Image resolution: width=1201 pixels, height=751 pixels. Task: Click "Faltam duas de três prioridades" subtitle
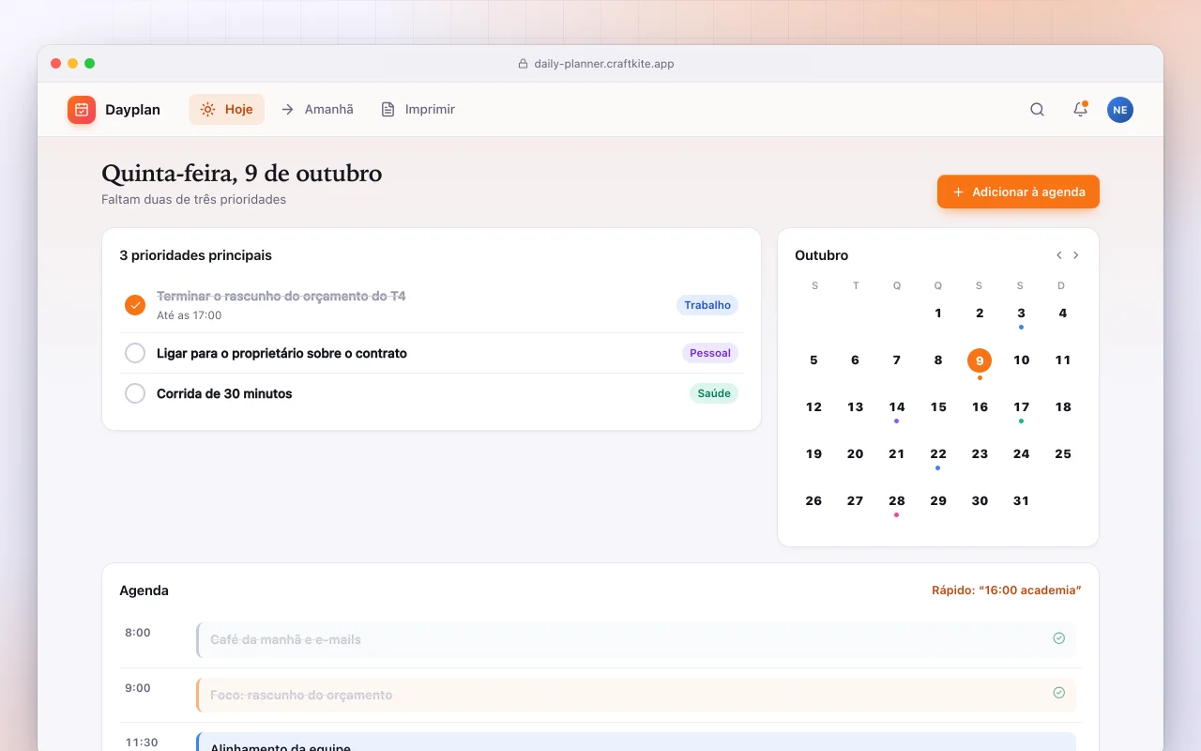(x=194, y=200)
